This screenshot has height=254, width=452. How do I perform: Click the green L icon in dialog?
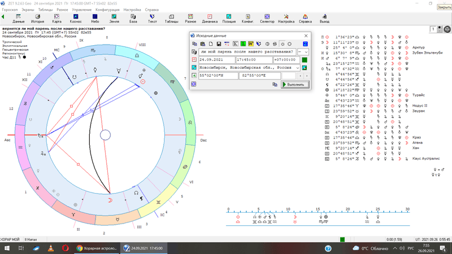click(244, 43)
